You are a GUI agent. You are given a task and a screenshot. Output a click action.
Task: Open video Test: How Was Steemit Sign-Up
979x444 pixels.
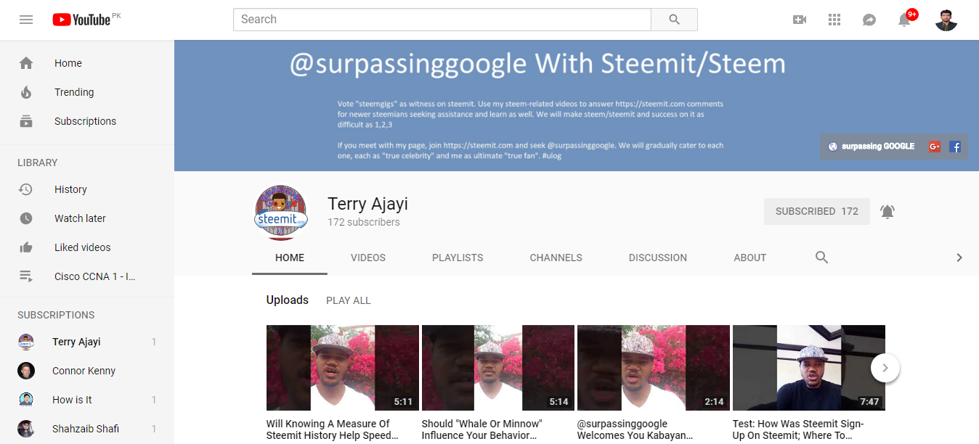798,429
